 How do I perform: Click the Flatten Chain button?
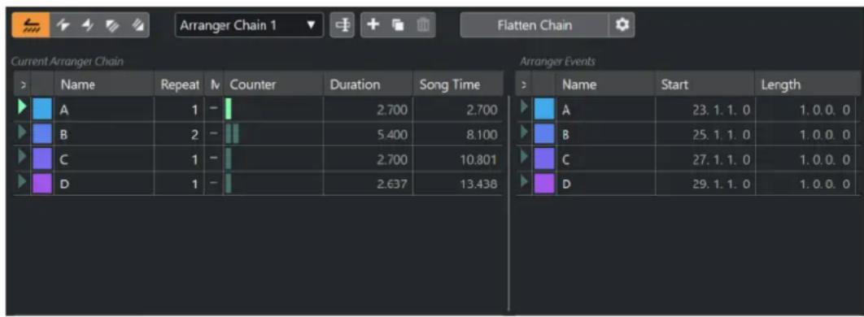click(535, 25)
